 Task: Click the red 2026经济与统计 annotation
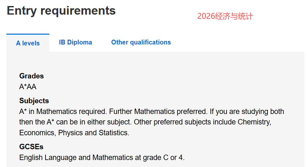coord(225,16)
